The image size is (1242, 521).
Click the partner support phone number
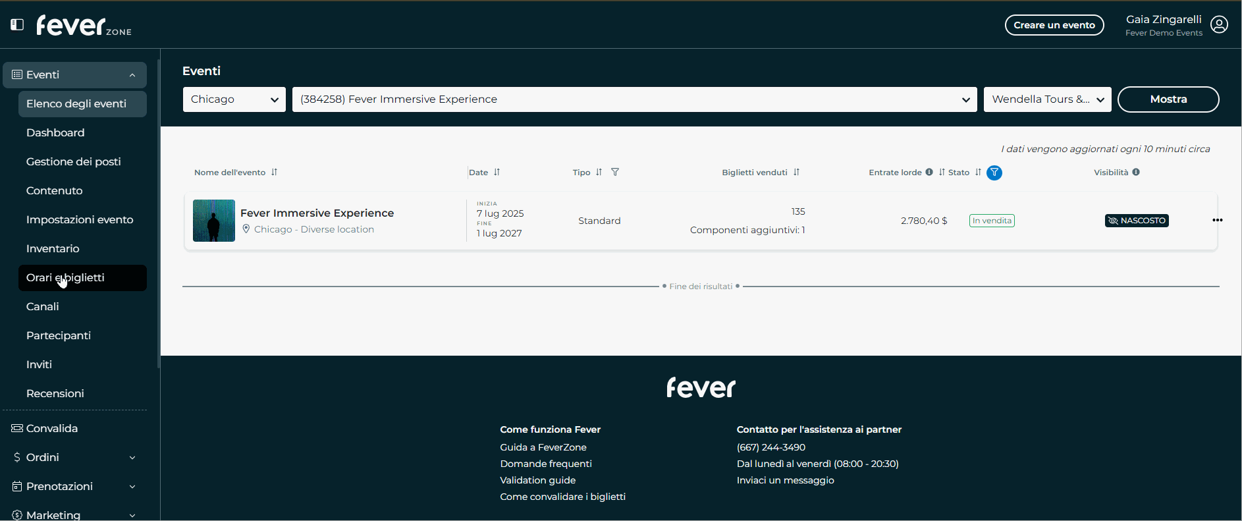pyautogui.click(x=771, y=447)
